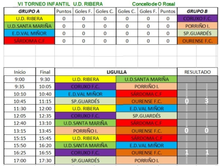
Task: Select U.D.SANTA MARIÑA in the 15:50 match
Action: tap(85, 145)
